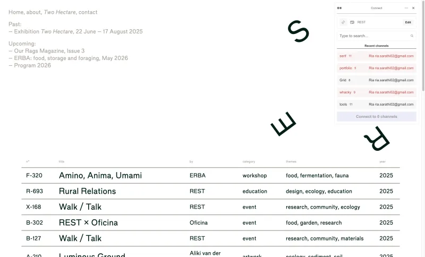Click the search magnifier icon in channel search
Viewport: 425px width, 257px height.
[x=412, y=36]
